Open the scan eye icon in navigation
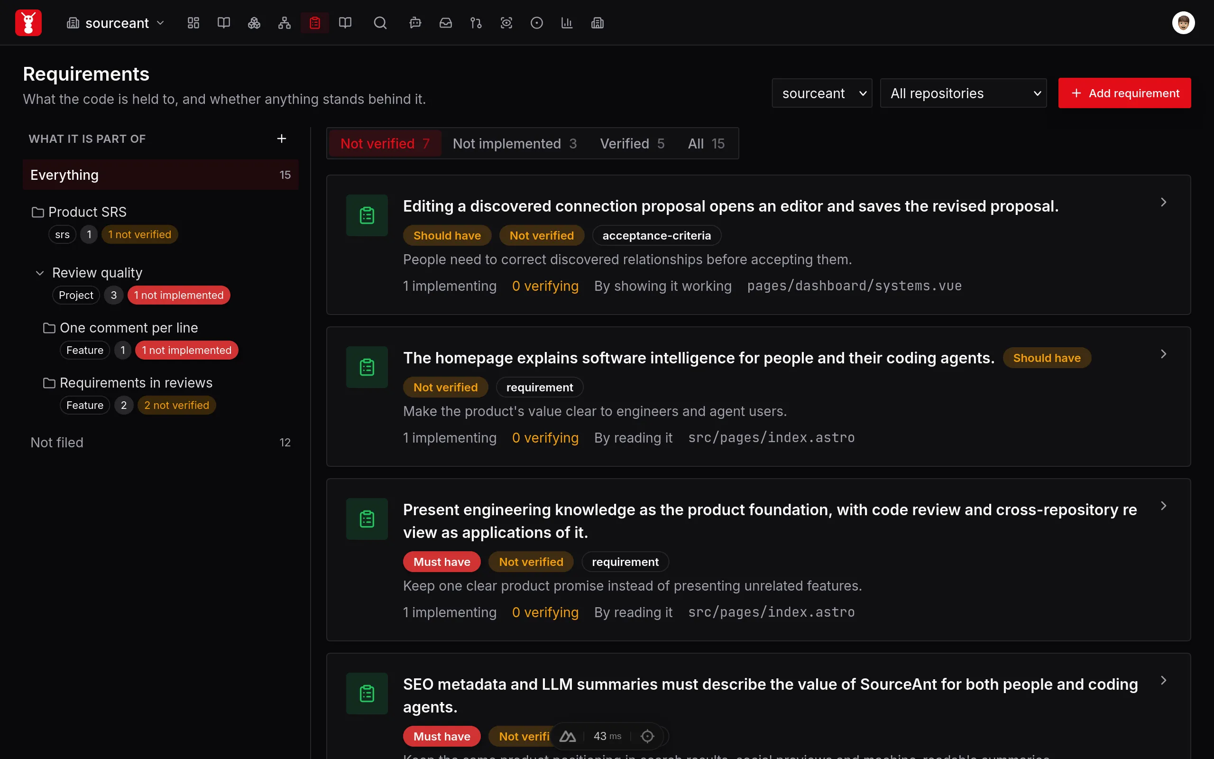1214x759 pixels. 506,23
